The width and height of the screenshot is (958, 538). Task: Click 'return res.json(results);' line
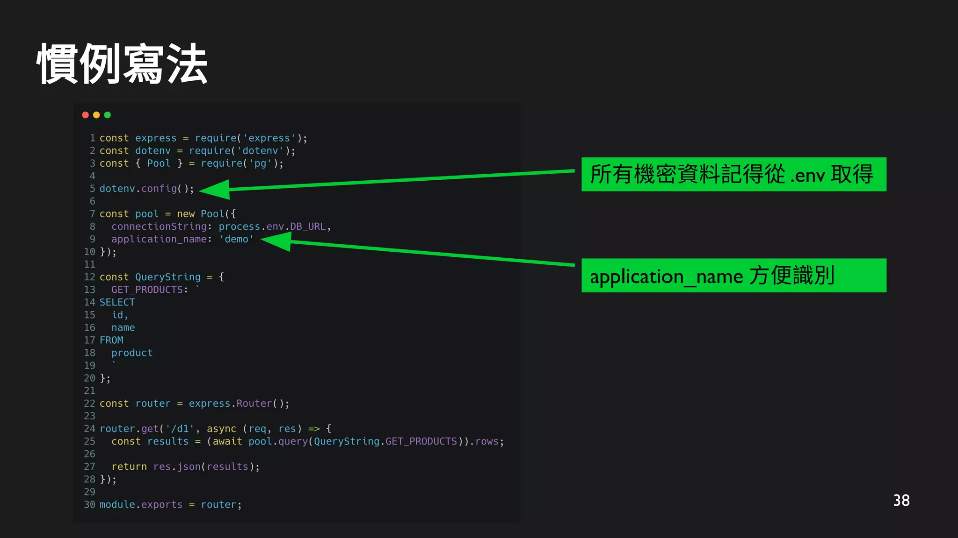(x=185, y=467)
